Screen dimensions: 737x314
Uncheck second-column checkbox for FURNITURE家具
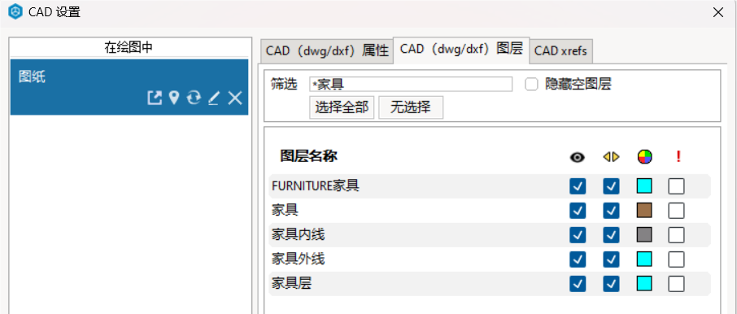(611, 186)
